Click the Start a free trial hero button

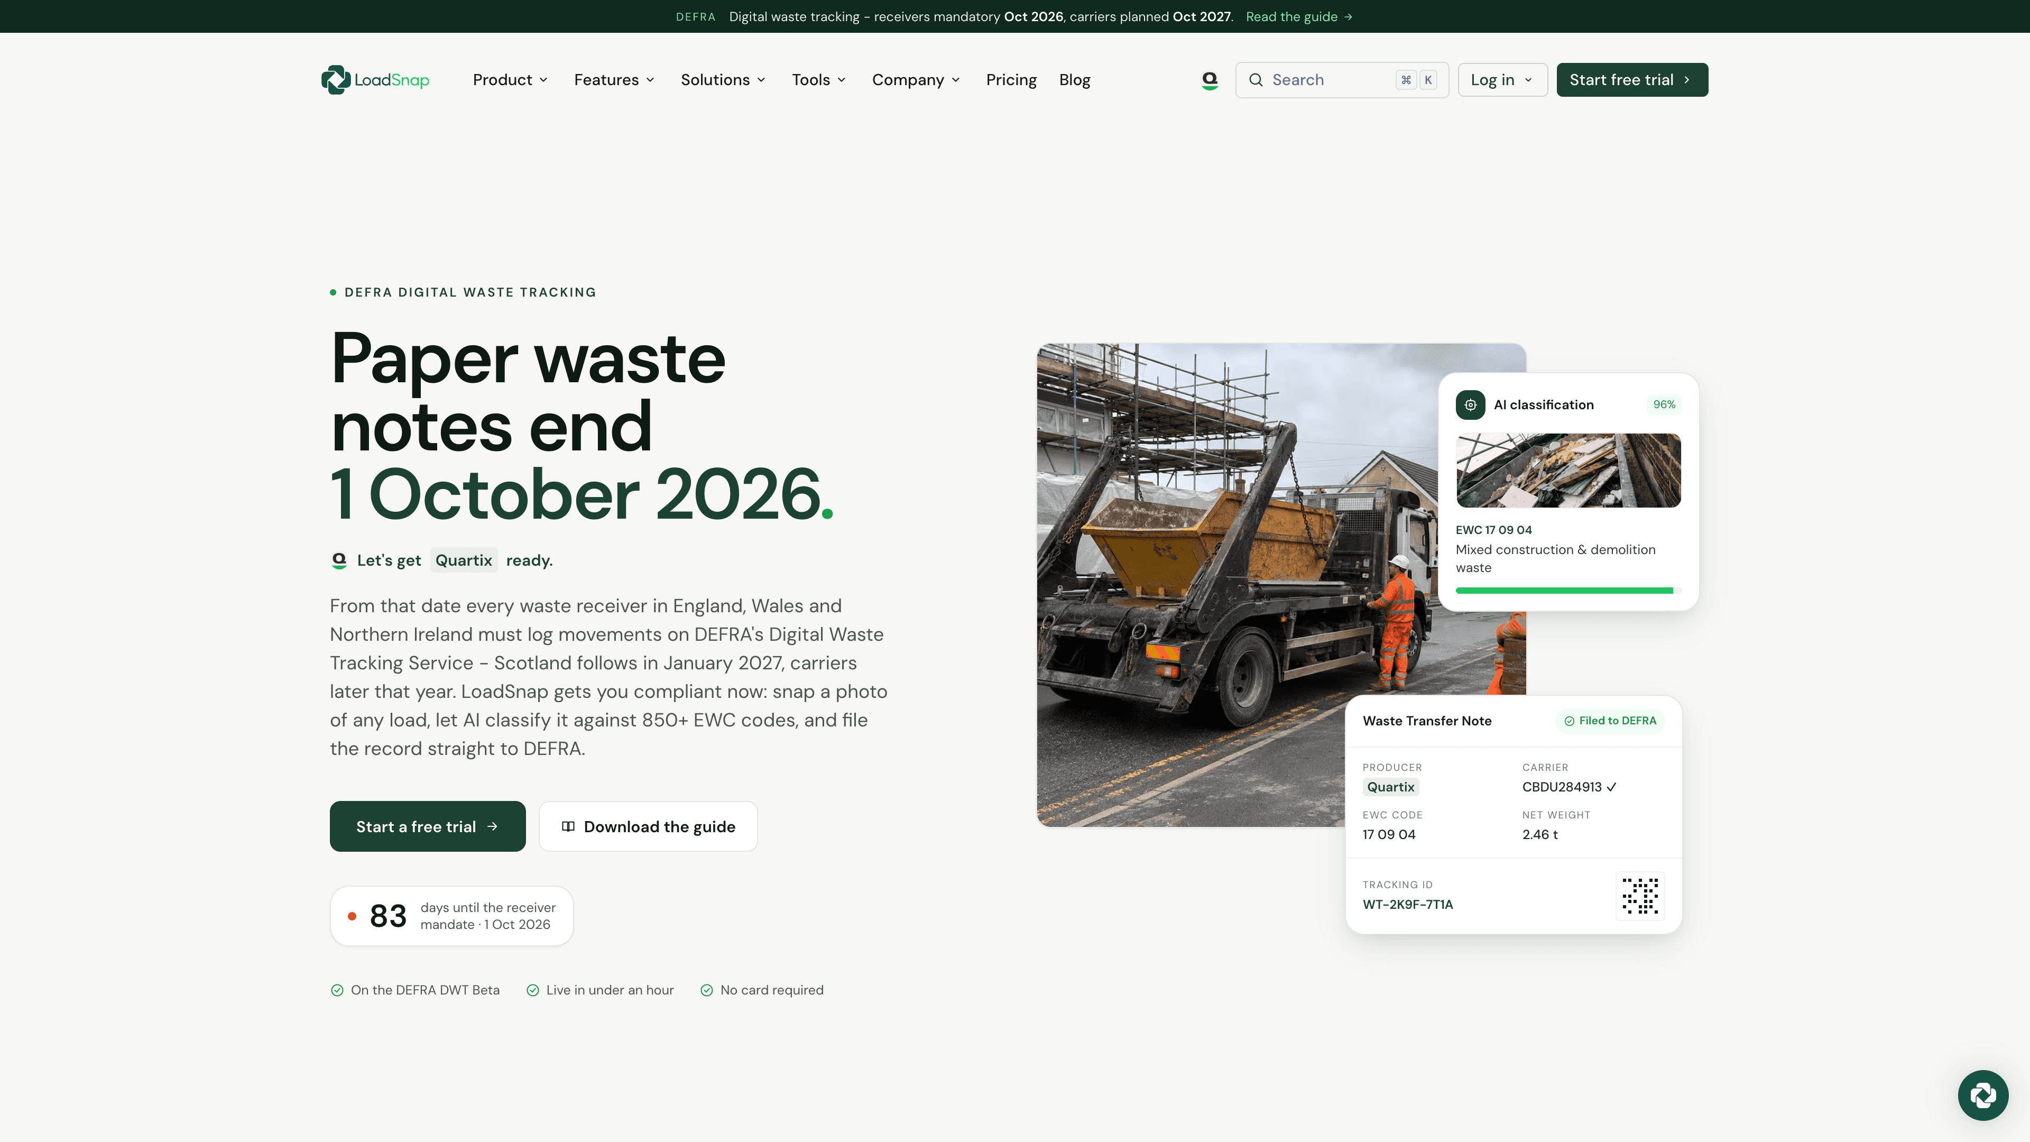pyautogui.click(x=427, y=826)
